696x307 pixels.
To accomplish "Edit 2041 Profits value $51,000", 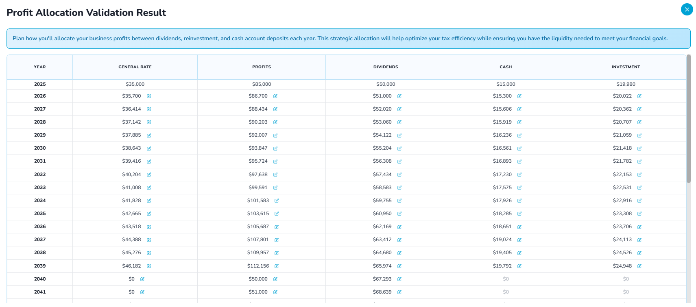I will coord(275,292).
